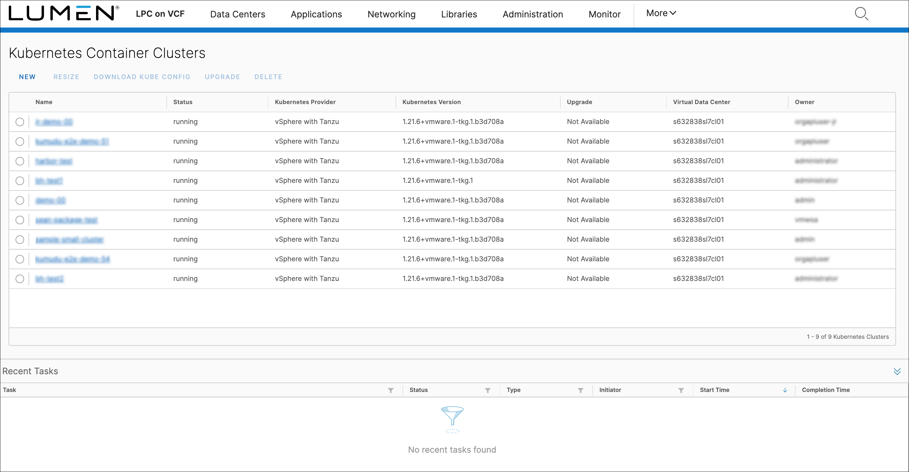Click the Completion Time column header
This screenshot has height=472, width=909.
tap(826, 390)
